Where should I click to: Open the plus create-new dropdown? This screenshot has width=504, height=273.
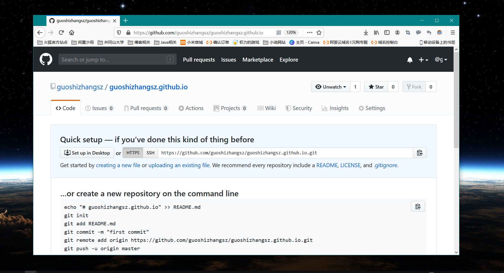pyautogui.click(x=423, y=60)
